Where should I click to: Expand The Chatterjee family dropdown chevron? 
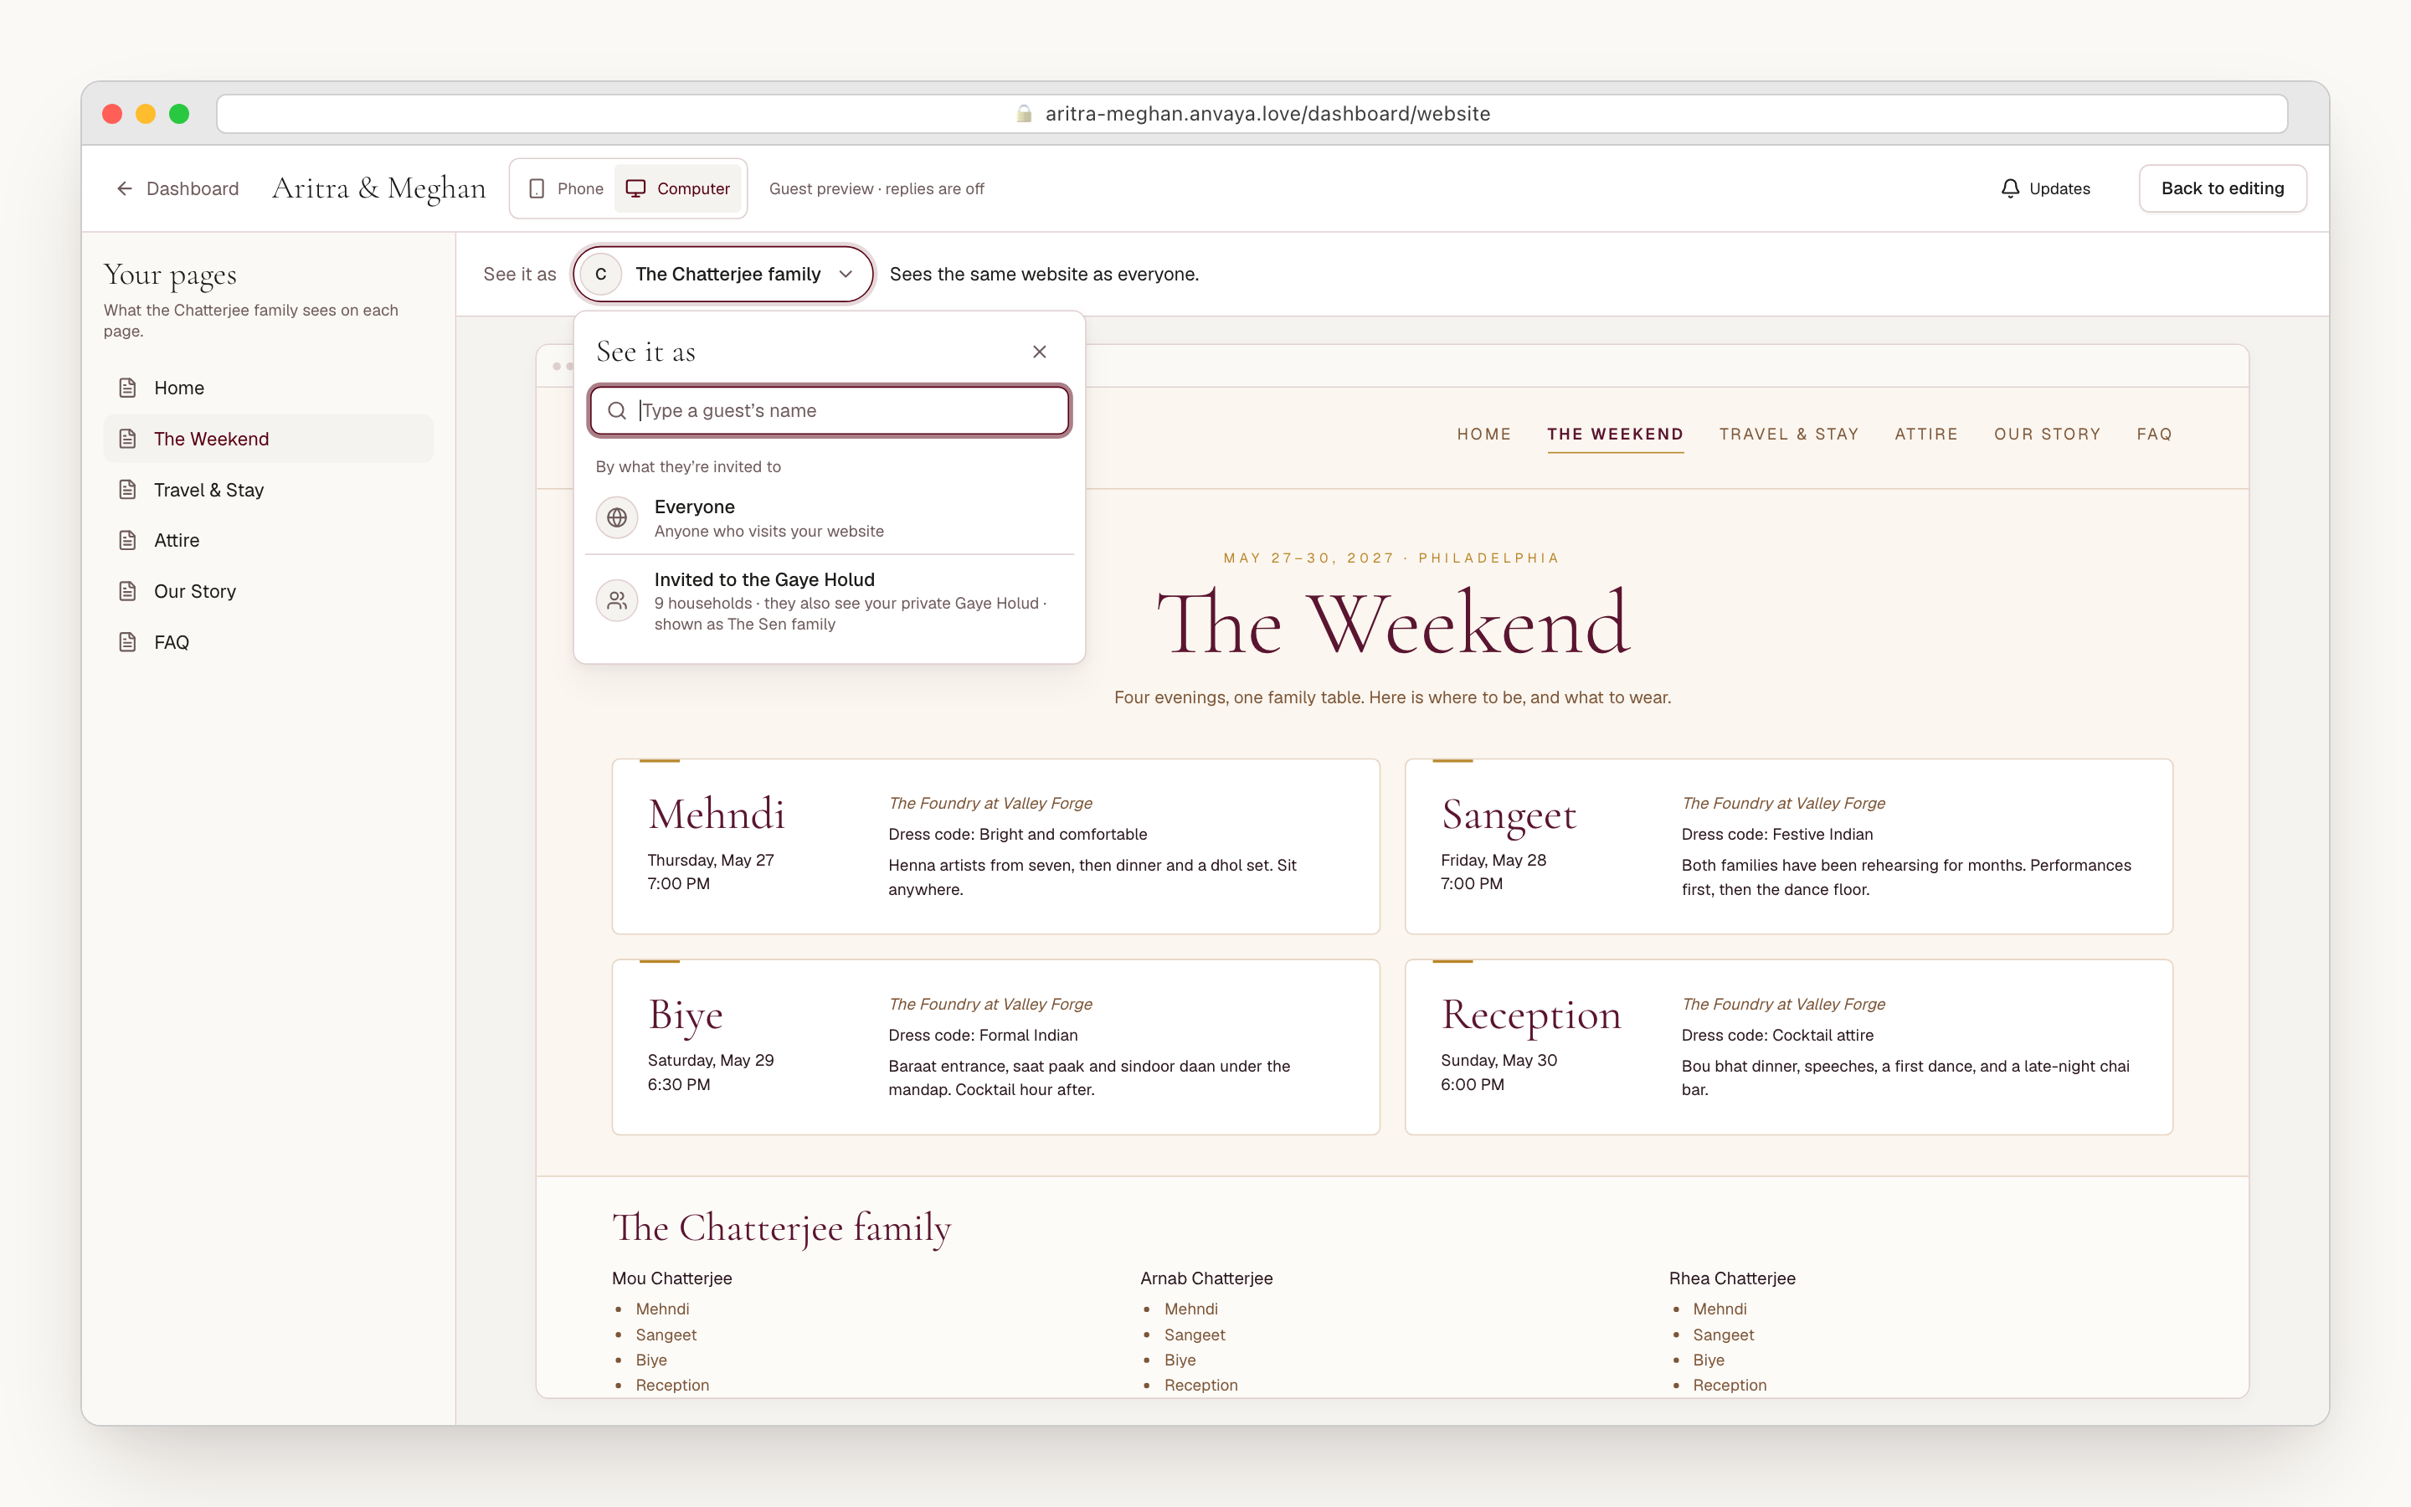coord(846,274)
